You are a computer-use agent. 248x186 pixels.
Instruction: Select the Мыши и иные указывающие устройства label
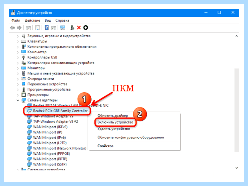coord(61,73)
